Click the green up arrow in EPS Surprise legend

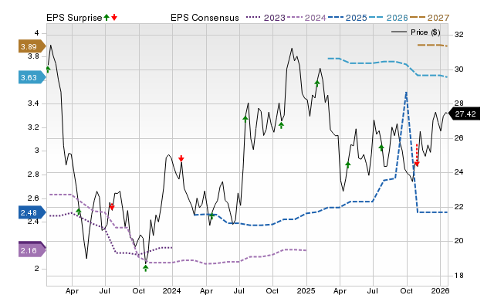pyautogui.click(x=107, y=18)
